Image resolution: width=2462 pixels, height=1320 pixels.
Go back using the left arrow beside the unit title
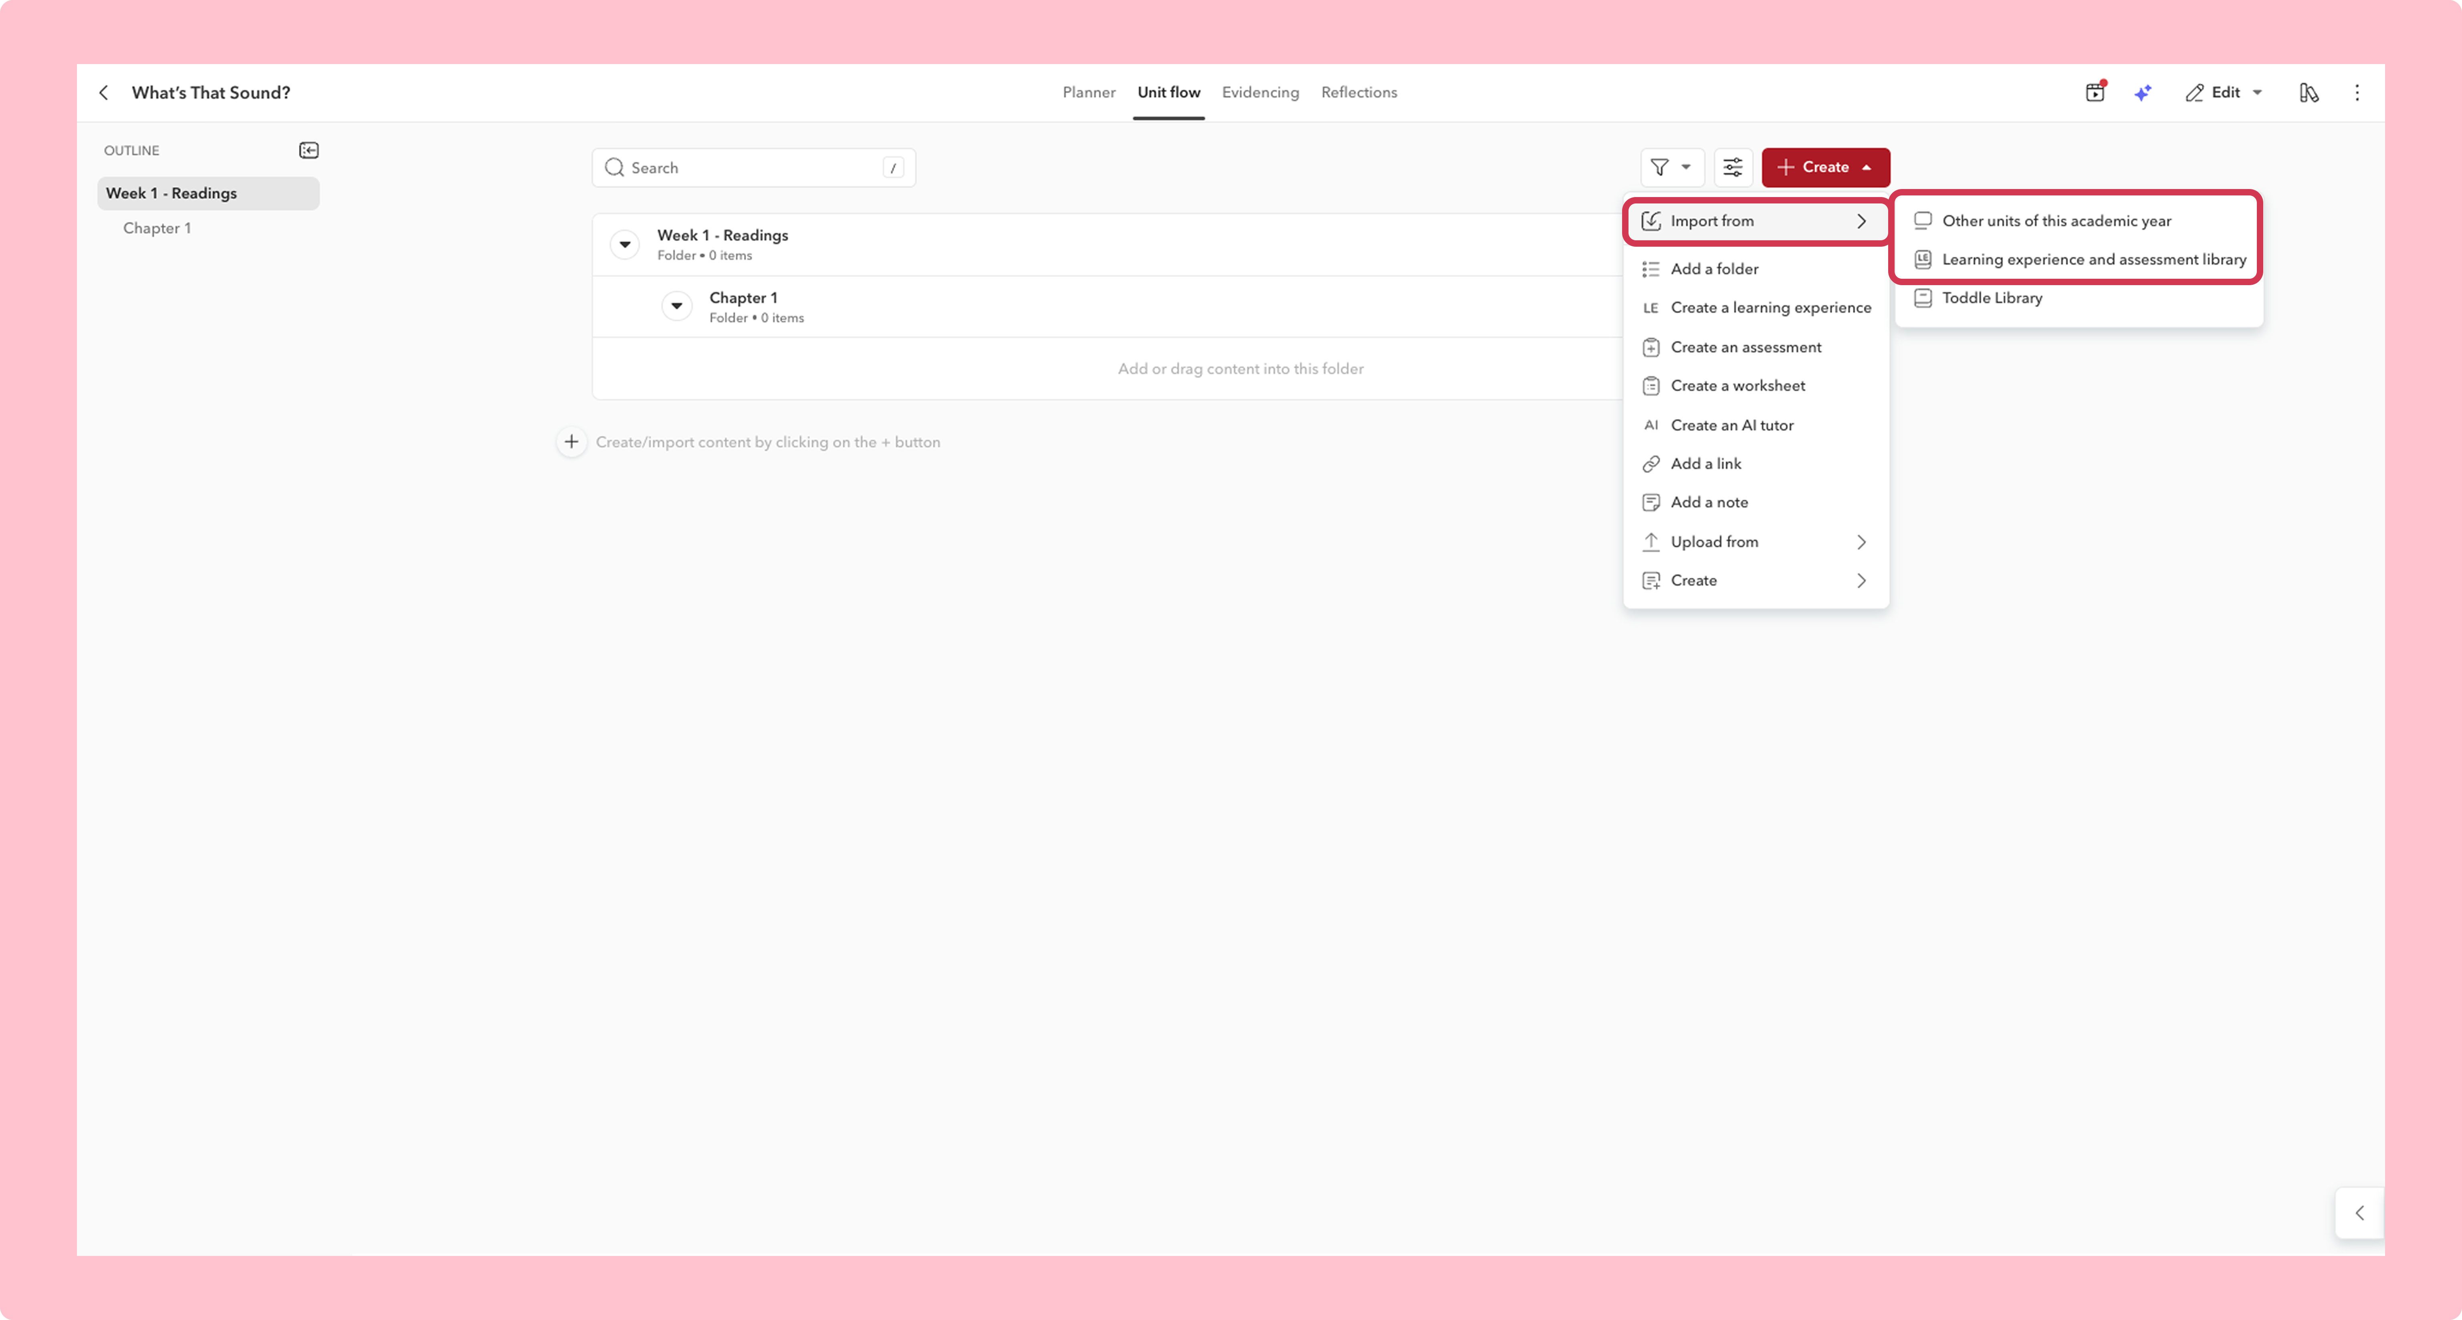103,93
